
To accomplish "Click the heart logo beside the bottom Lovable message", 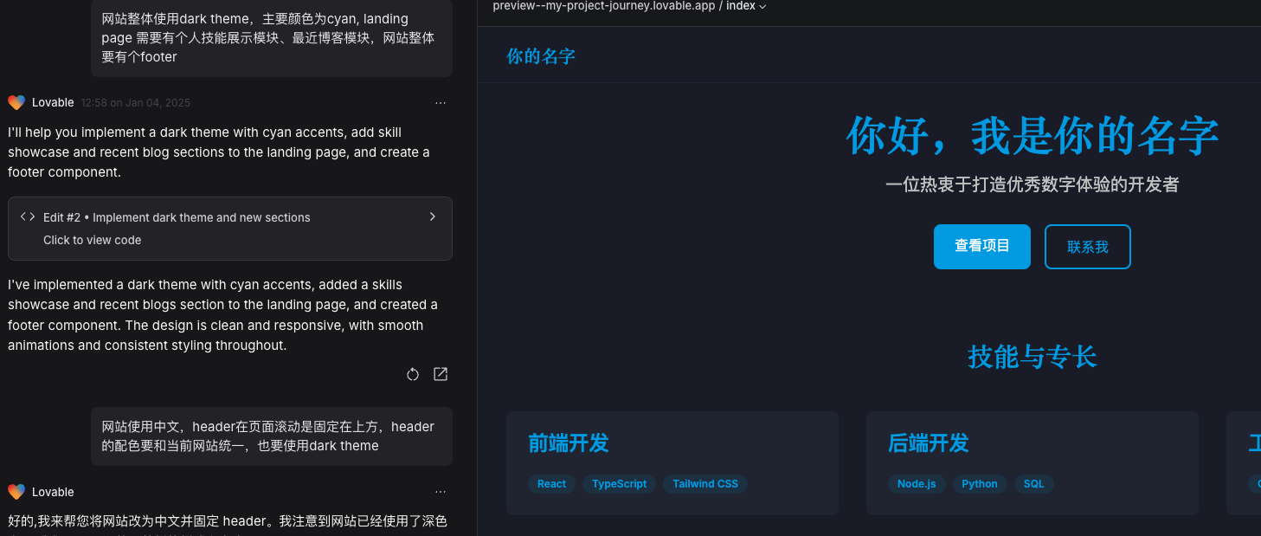I will coord(16,491).
